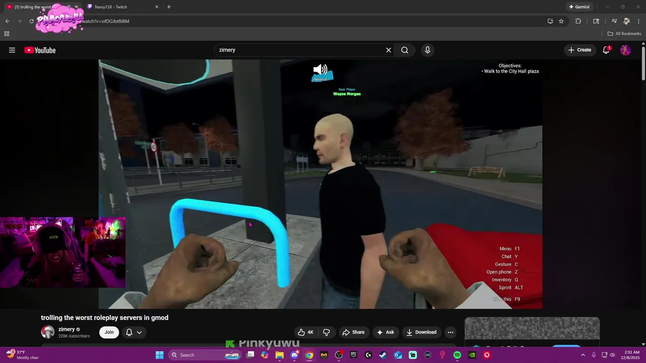The image size is (646, 363).
Task: Bookmark this page with the star icon
Action: click(561, 21)
